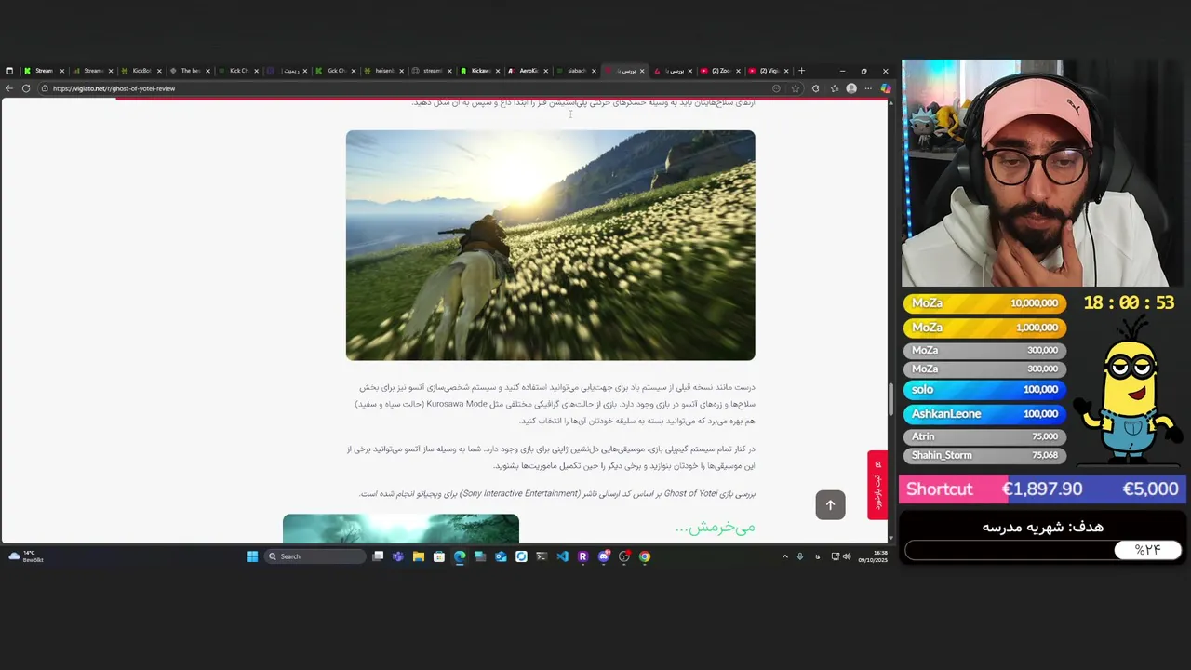Open the purple R app in taskbar

[582, 556]
